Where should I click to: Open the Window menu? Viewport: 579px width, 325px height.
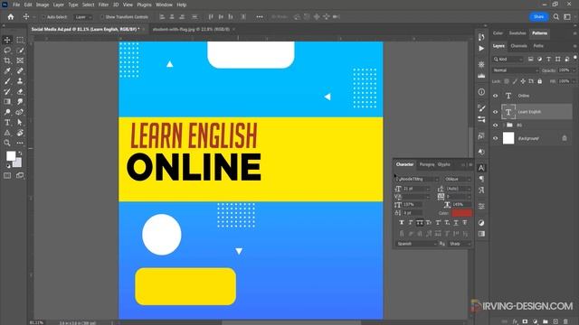coord(164,5)
